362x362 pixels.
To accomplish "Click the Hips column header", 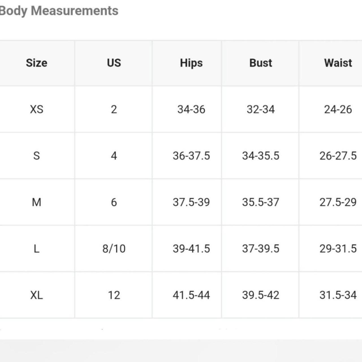I will tap(191, 63).
